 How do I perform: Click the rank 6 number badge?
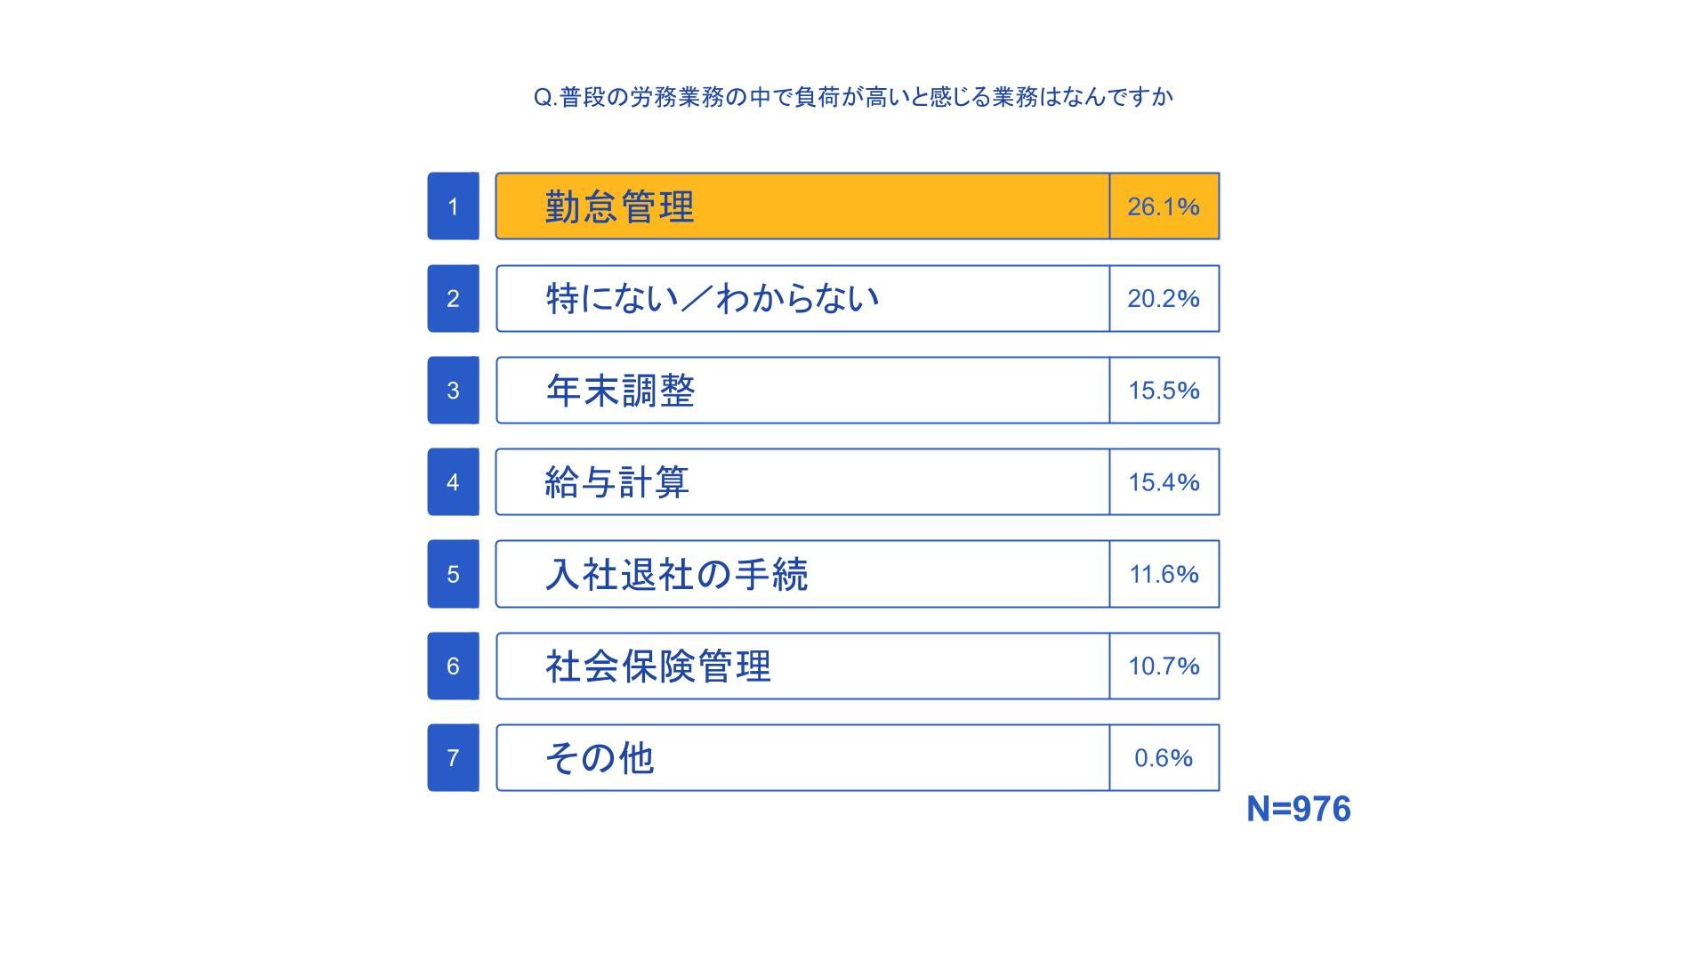(x=453, y=666)
